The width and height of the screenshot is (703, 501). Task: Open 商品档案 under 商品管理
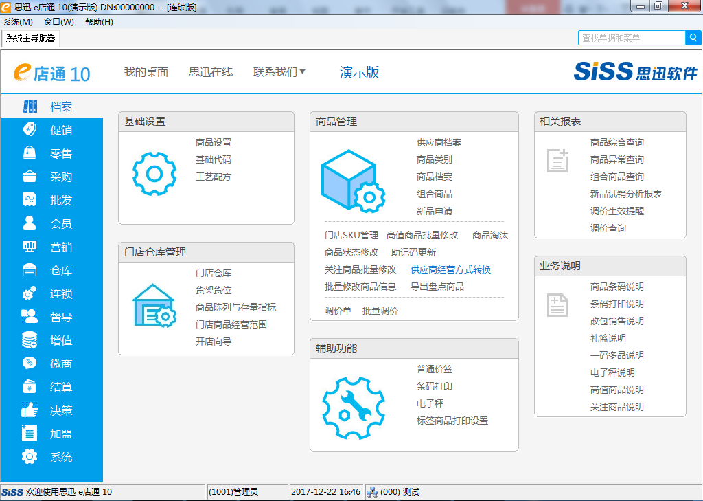click(435, 177)
